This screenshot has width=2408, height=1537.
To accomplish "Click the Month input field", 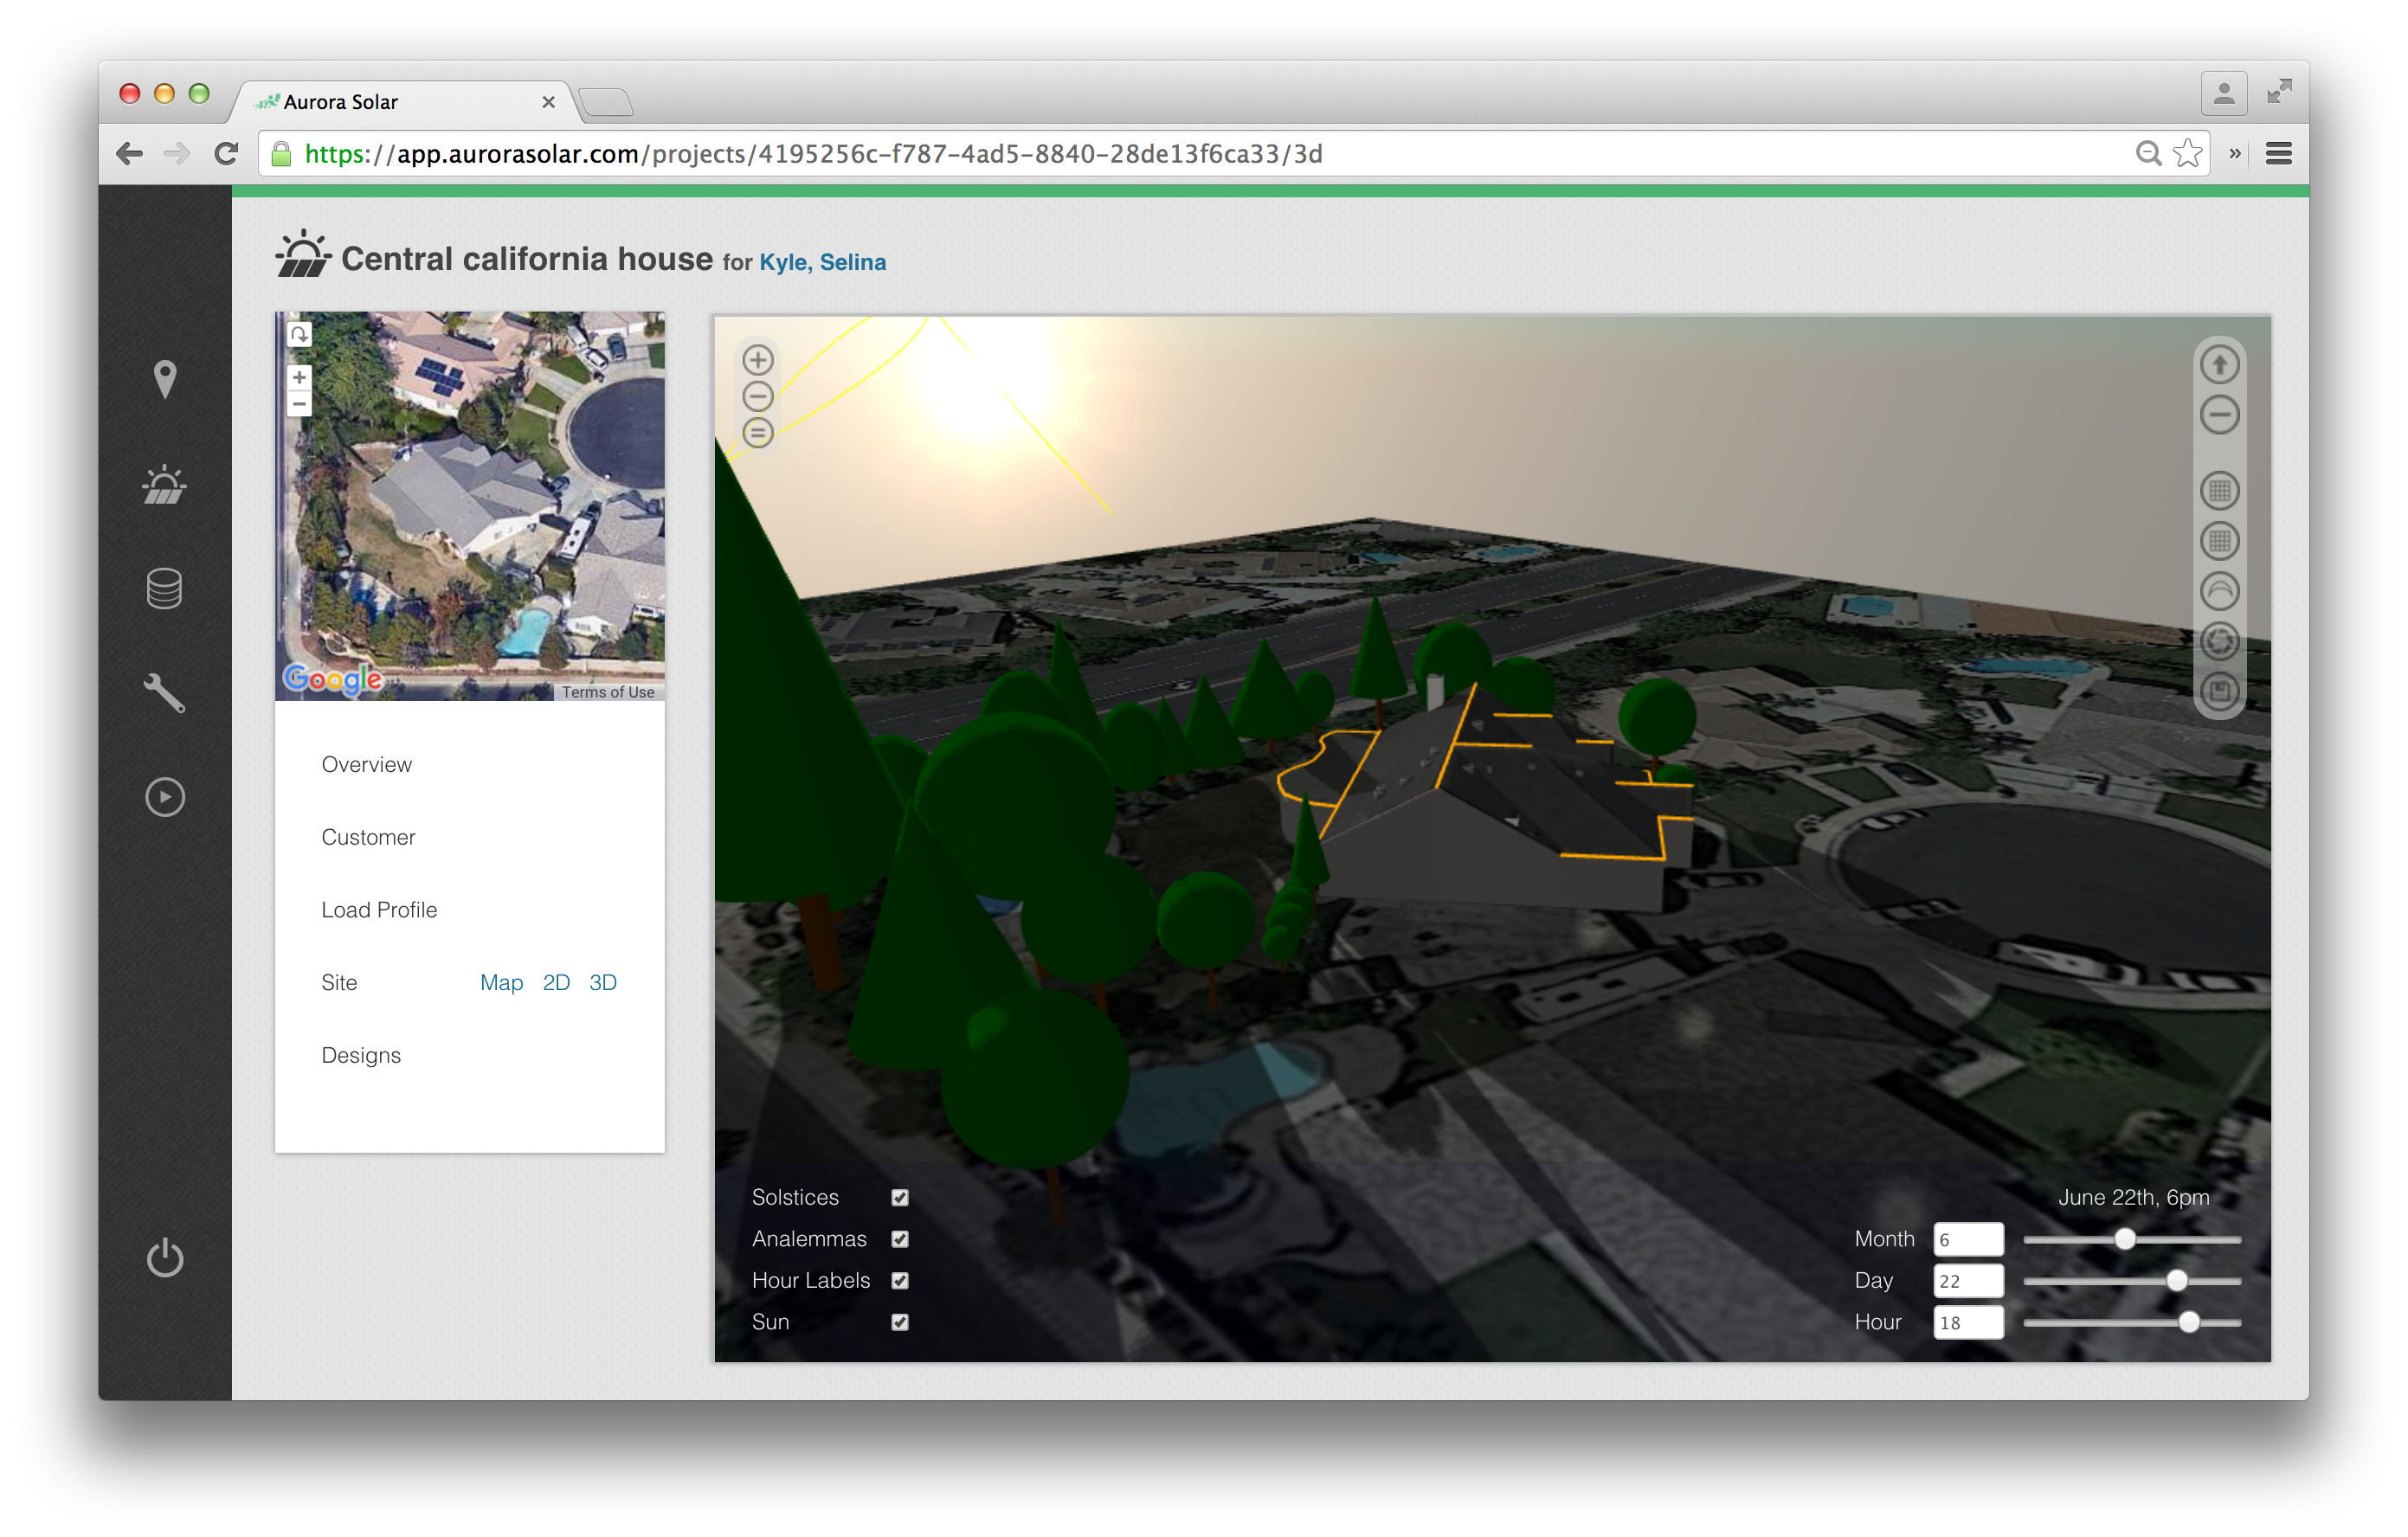I will (1968, 1240).
